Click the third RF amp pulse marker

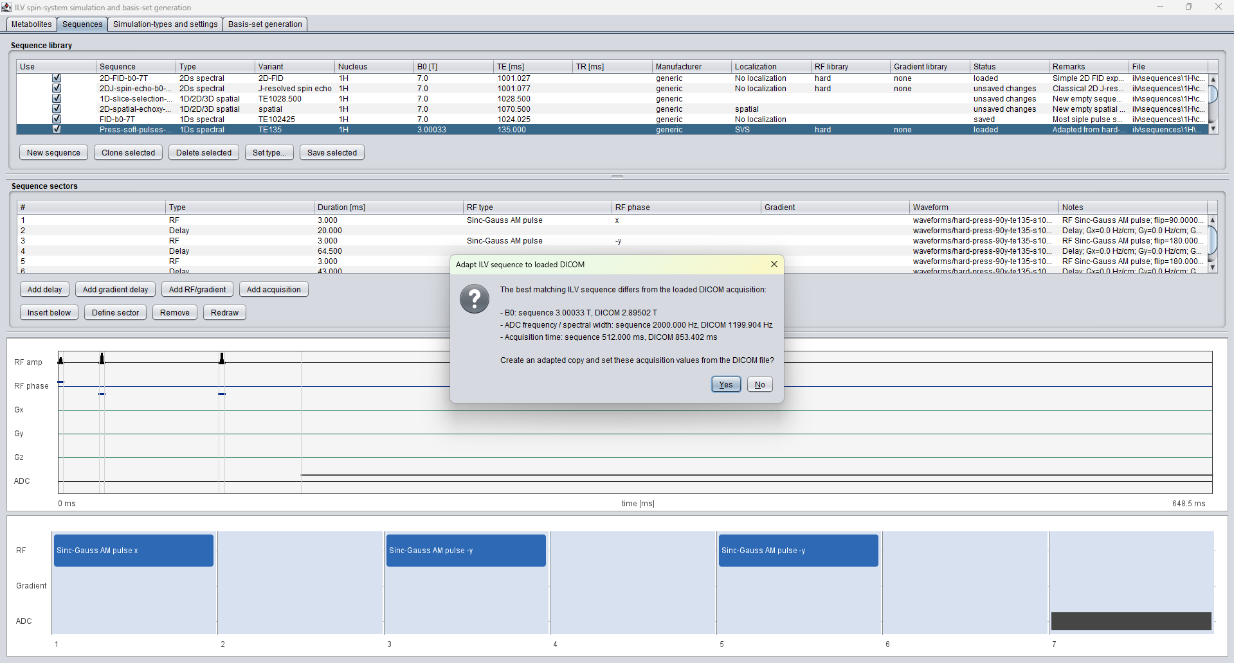222,358
